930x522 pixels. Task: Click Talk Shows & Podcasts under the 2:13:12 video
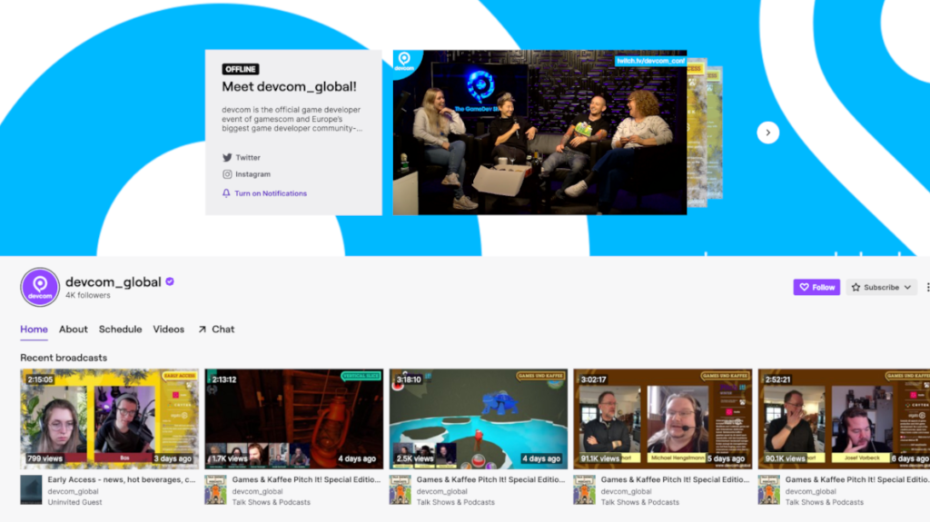click(x=271, y=502)
